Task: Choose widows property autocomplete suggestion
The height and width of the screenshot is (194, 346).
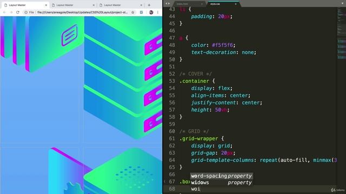Action: (x=221, y=182)
